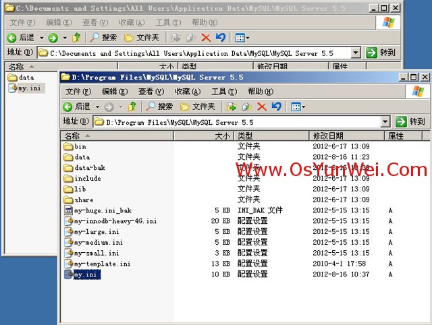The height and width of the screenshot is (325, 432).
Task: Sort by Attributes (属性) column in front window
Action: [403, 136]
